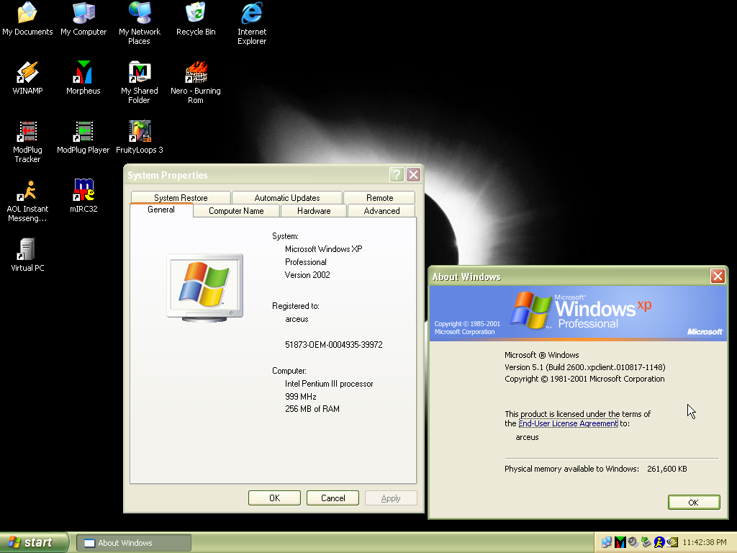Open the volume speaker tray icon
Viewport: 737px width, 553px height.
[633, 542]
